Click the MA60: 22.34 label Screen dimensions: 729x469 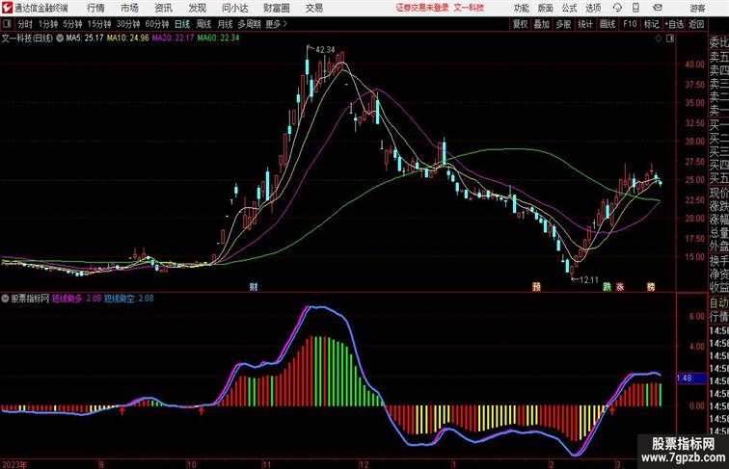tap(218, 39)
